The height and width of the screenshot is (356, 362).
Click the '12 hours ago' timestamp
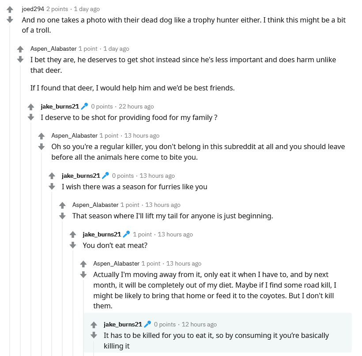[x=199, y=324]
